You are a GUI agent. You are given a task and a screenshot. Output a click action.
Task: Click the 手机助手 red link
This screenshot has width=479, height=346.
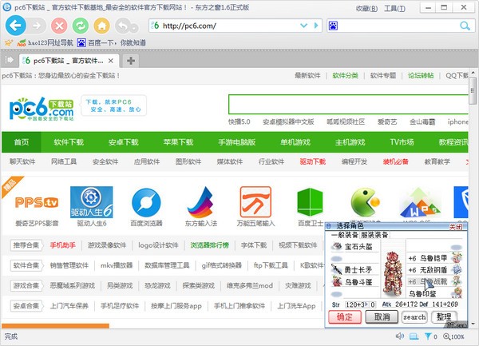point(62,245)
